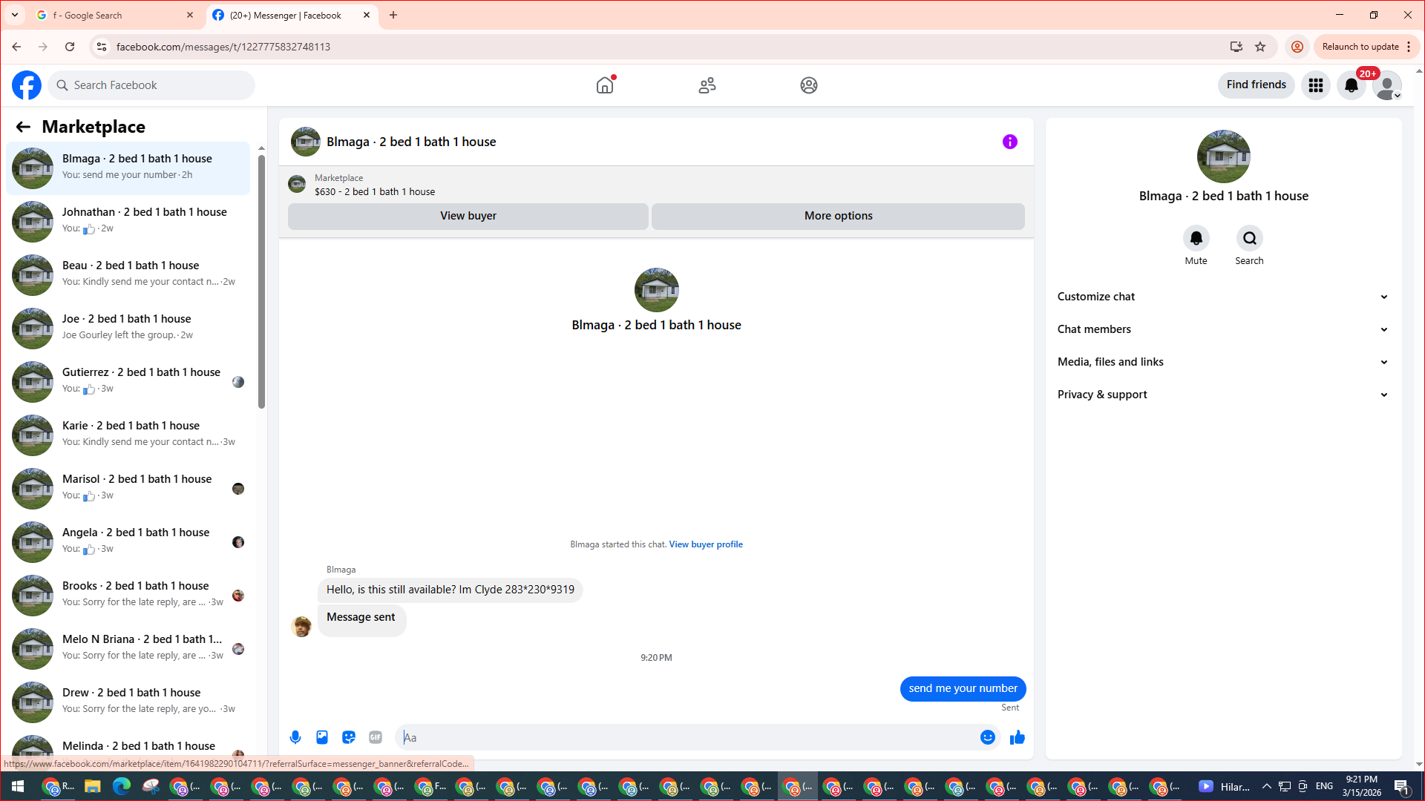Expand Media, files and links section
Viewport: 1425px width, 801px height.
coord(1223,362)
